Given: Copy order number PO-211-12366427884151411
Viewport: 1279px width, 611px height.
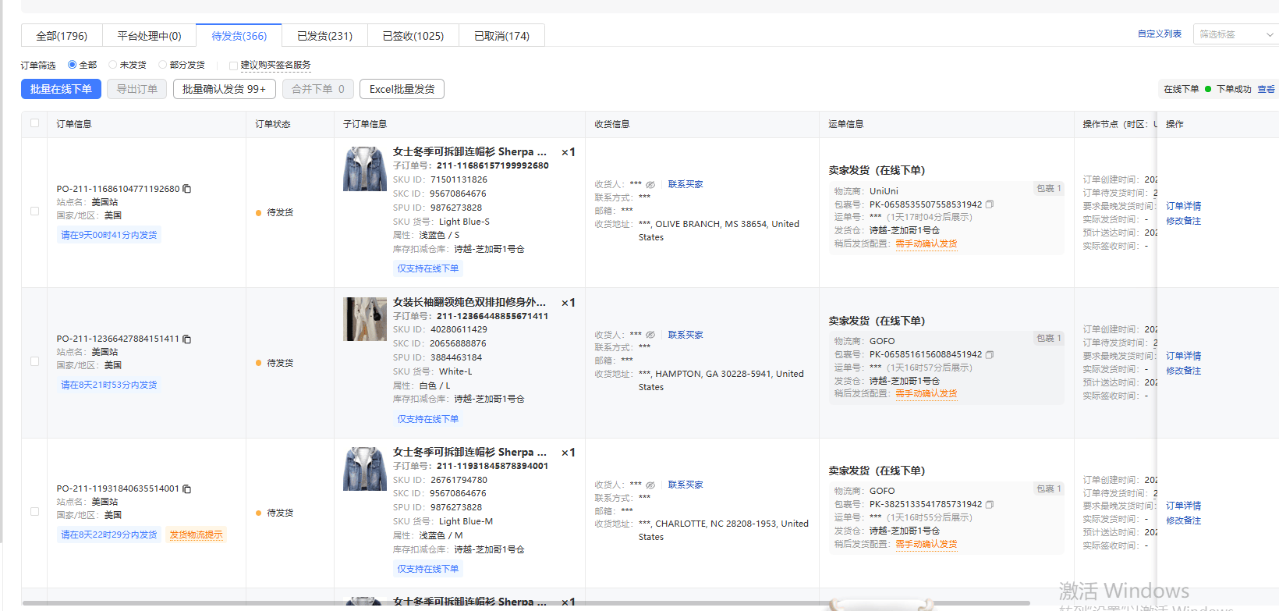Looking at the screenshot, I should click(187, 339).
